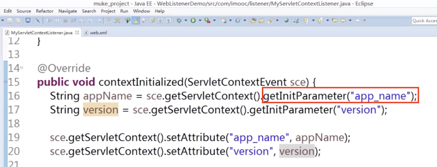Image resolution: width=437 pixels, height=167 pixels.
Task: Click the @Override annotation on line 14
Action: click(x=64, y=68)
